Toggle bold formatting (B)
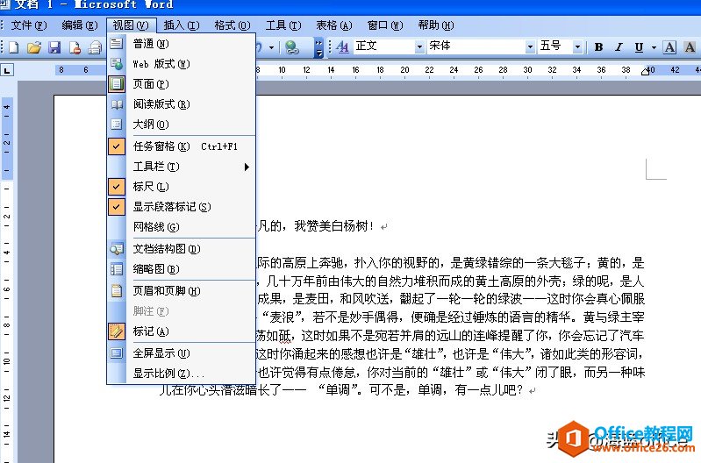Screen dimensions: 701x463 (598, 47)
